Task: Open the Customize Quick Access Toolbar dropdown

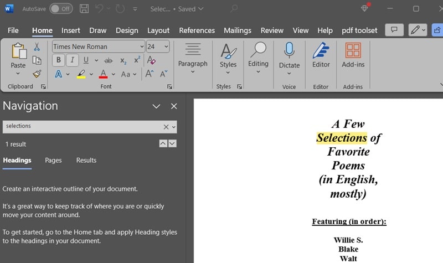Action: coord(135,9)
